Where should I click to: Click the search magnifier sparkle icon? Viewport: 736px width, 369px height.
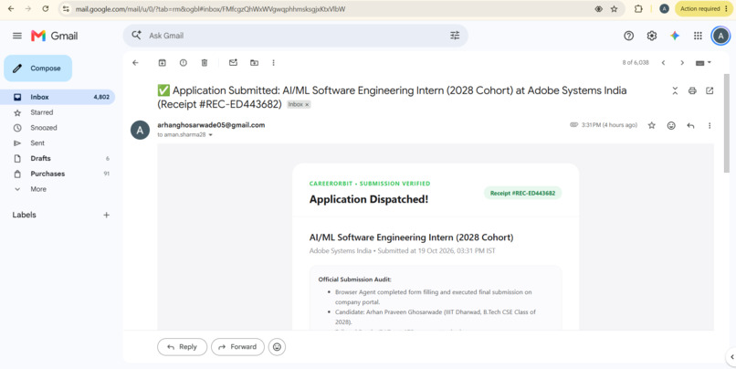pyautogui.click(x=137, y=36)
